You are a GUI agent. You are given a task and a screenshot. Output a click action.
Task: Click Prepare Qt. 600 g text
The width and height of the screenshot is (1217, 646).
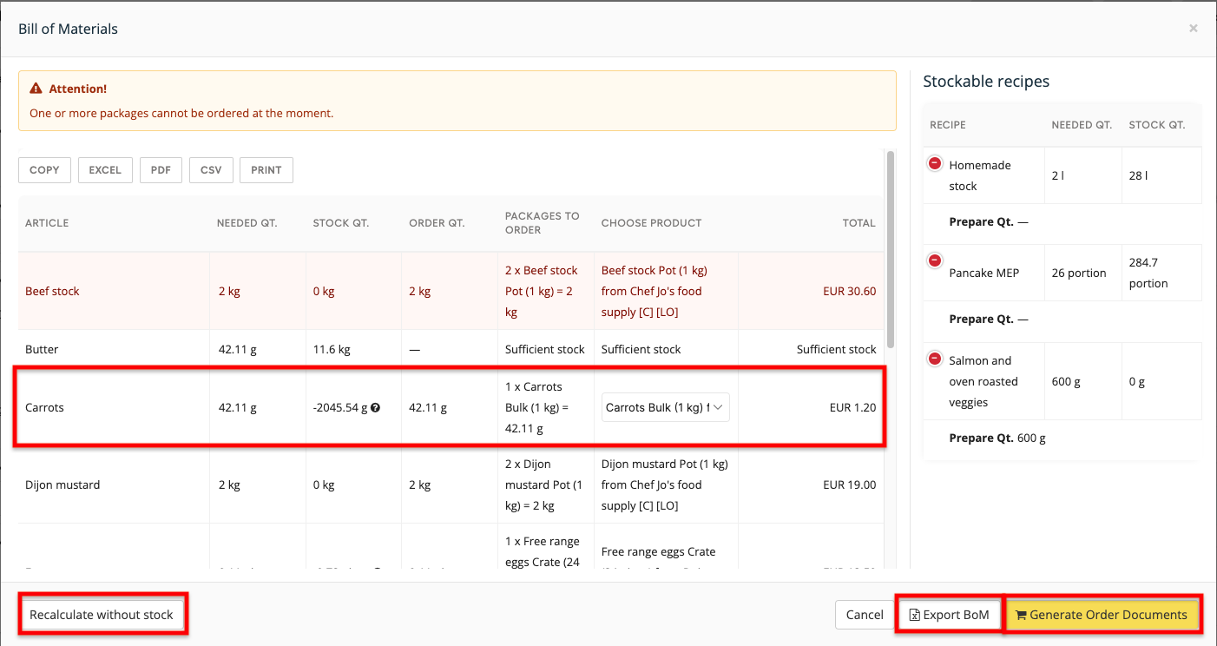click(997, 438)
